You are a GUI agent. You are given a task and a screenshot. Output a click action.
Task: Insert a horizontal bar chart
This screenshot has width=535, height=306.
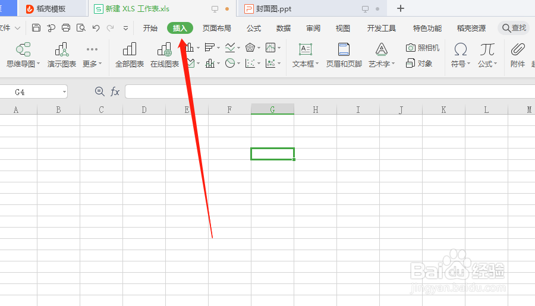(x=209, y=48)
